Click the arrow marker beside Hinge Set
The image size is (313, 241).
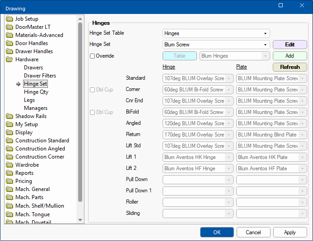[19, 84]
